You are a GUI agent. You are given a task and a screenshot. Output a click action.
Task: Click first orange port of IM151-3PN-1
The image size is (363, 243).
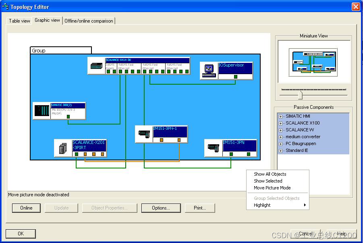pyautogui.click(x=162, y=140)
